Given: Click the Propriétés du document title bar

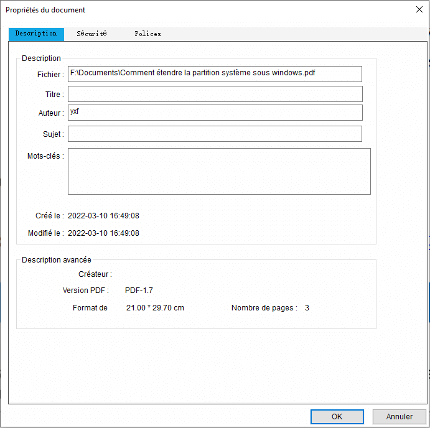Looking at the screenshot, I should click(x=187, y=9).
